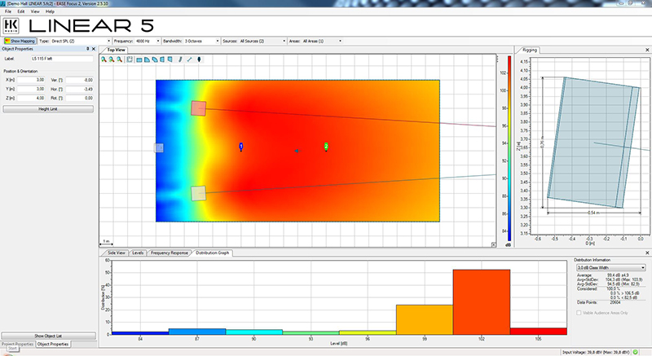Viewport: 652px width, 356px height.
Task: Click the HK Audio logo
Action: coord(11,26)
